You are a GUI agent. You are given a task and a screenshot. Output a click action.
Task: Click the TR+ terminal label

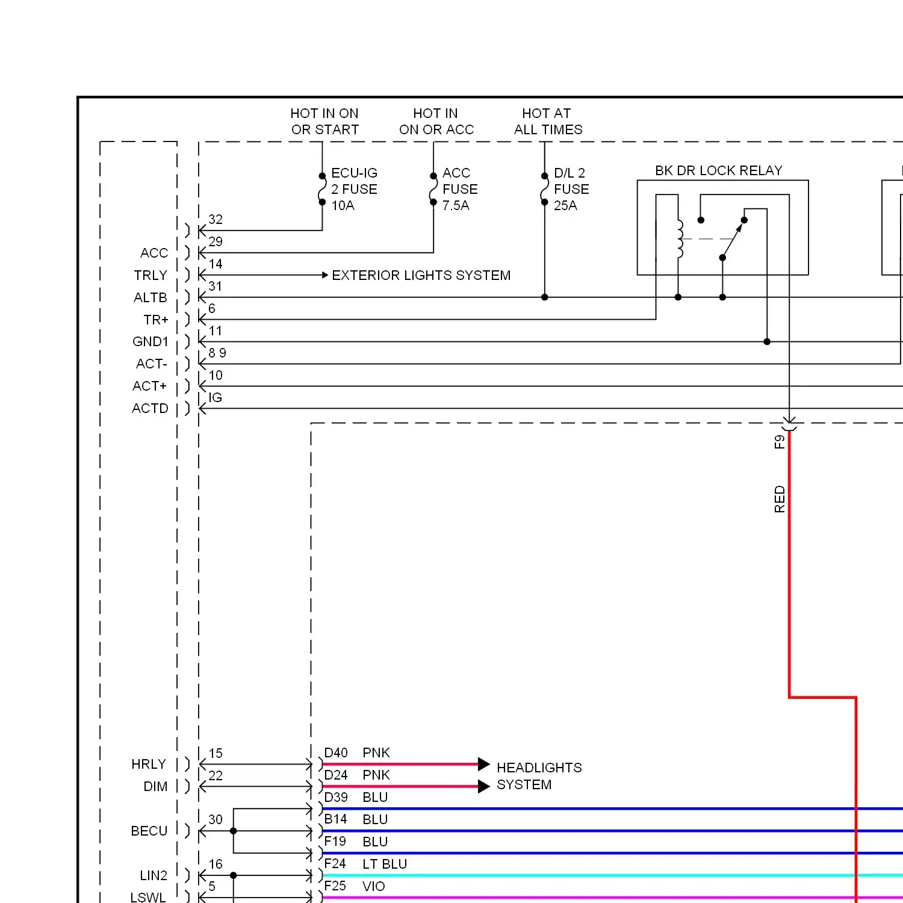pos(156,320)
